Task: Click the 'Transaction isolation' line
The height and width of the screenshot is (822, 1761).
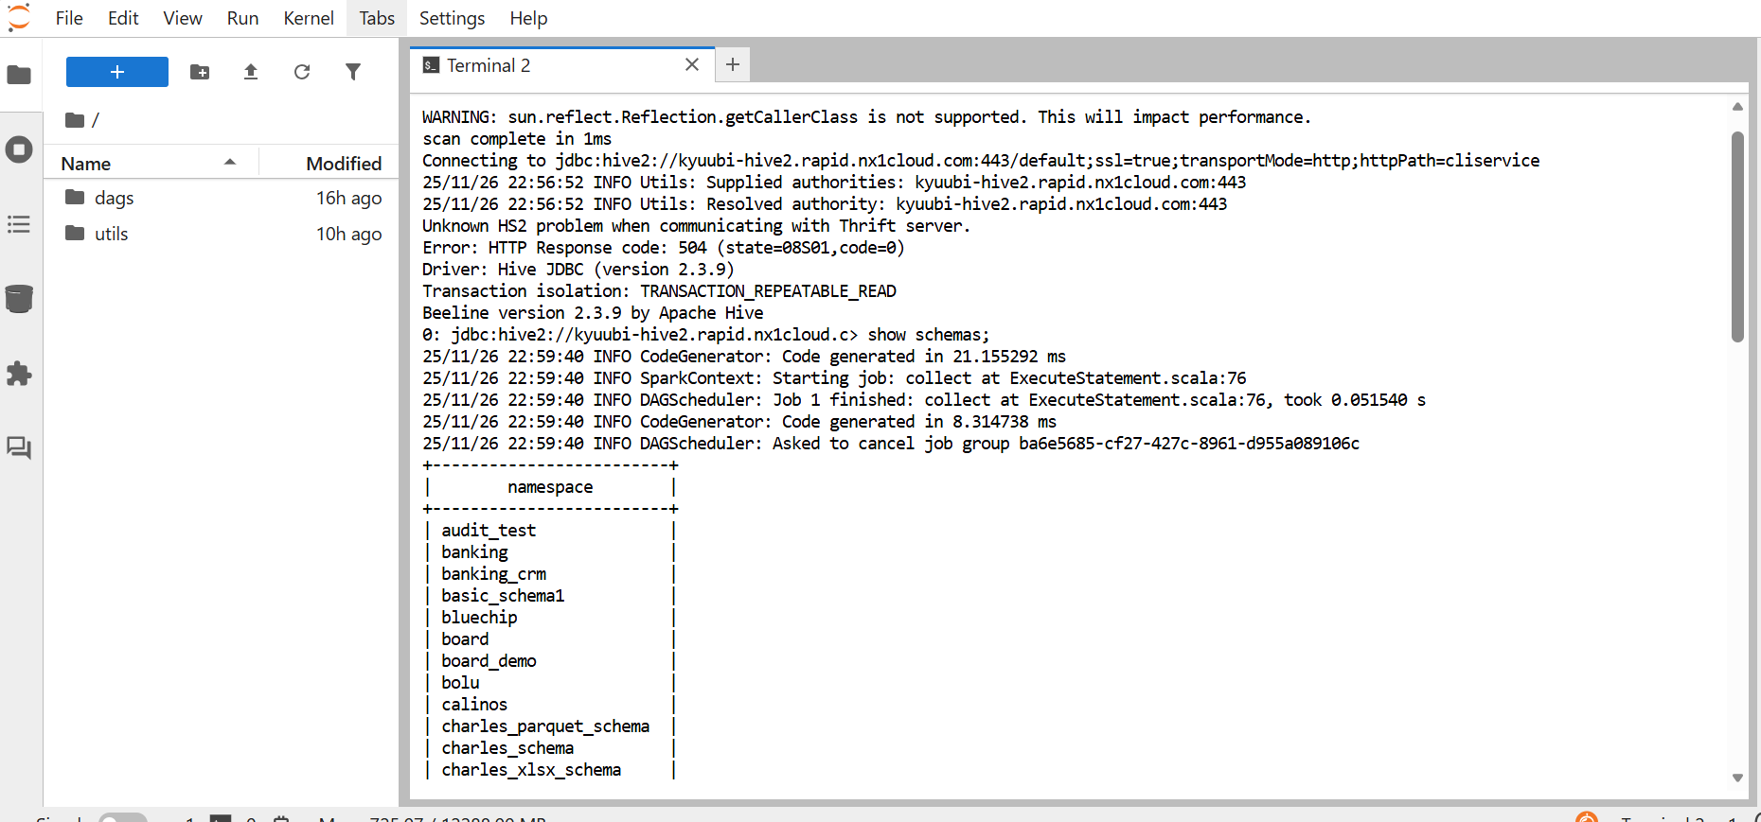Action: 659,291
